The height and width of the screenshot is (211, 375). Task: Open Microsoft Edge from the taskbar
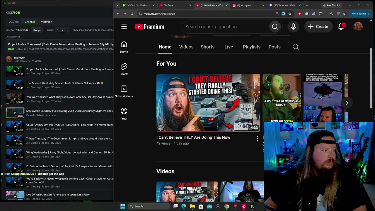184,206
